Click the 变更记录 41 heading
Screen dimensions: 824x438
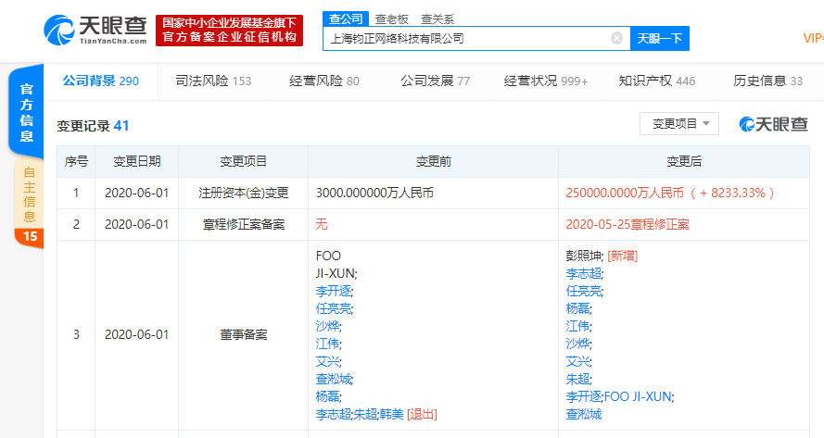[x=93, y=126]
